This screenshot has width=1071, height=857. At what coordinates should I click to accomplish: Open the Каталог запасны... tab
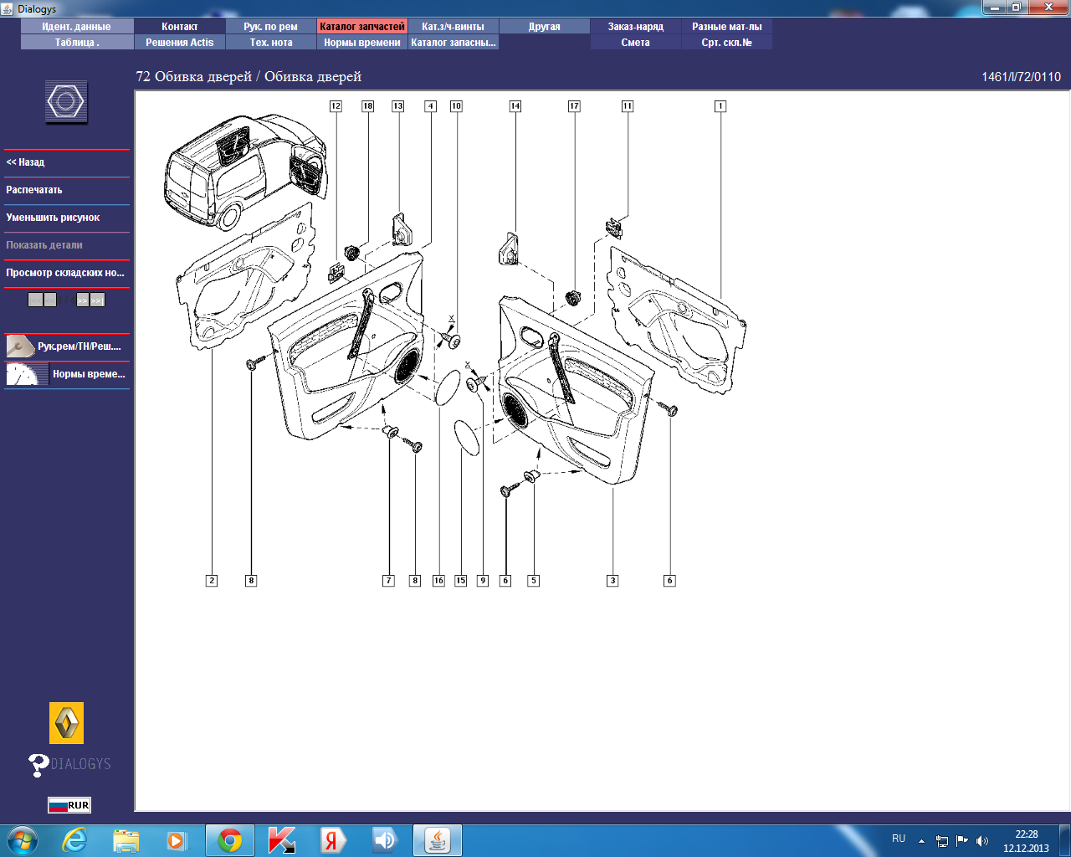(453, 43)
